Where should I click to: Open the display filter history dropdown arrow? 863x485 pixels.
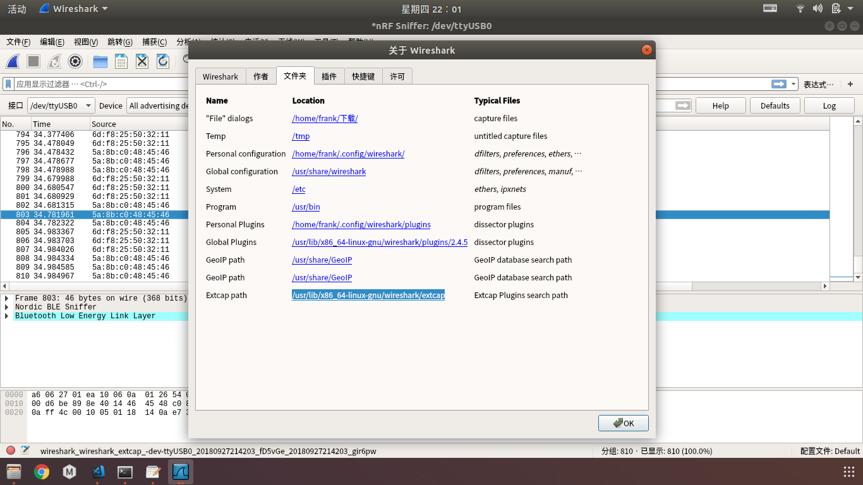[792, 84]
